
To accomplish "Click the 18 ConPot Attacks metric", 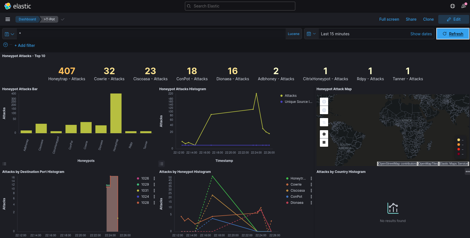I will pos(192,74).
